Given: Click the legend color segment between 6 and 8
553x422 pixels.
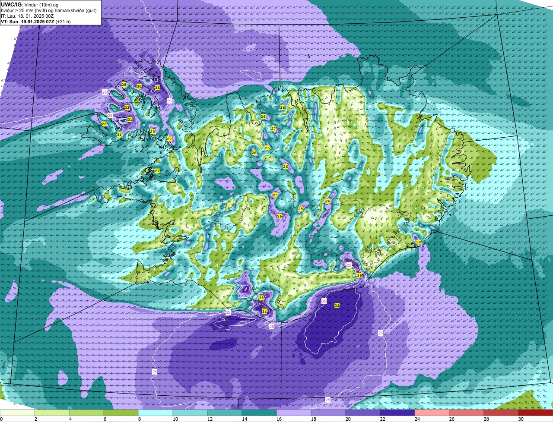Looking at the screenshot, I should 121,413.
